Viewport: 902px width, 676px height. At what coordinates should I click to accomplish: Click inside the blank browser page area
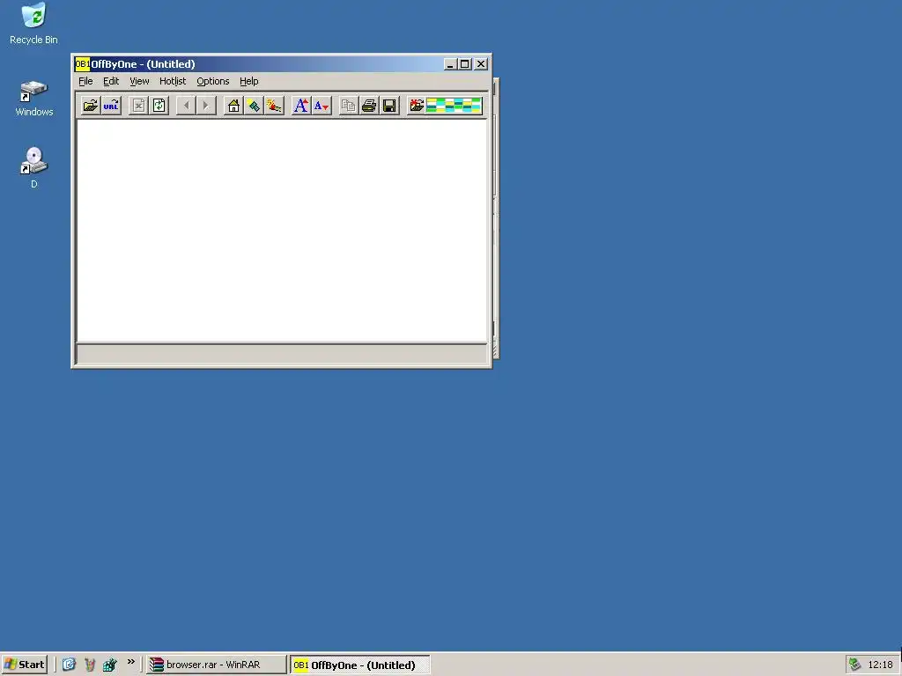pyautogui.click(x=282, y=231)
